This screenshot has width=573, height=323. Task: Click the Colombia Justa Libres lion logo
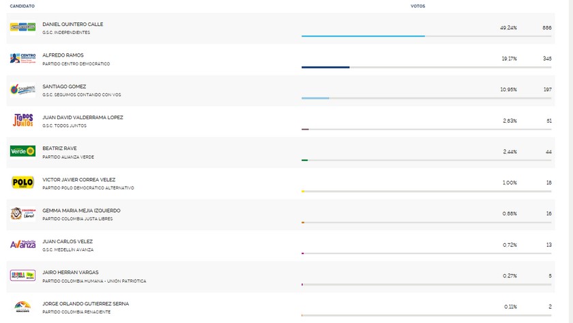click(x=23, y=213)
